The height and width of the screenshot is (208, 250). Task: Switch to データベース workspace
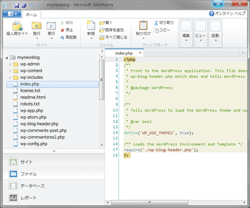[x=54, y=186]
